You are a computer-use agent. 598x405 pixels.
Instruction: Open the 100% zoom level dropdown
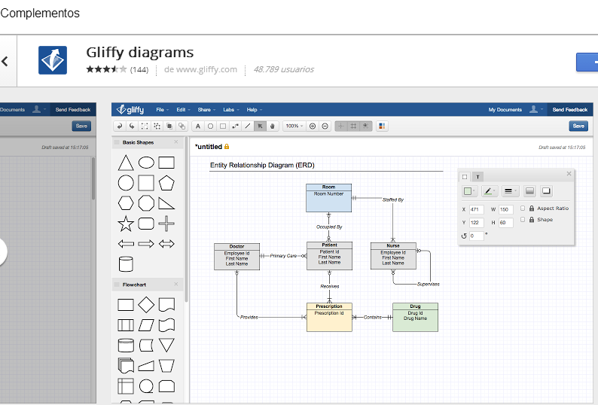(x=294, y=126)
